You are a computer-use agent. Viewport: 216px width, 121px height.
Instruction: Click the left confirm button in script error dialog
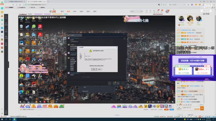coord(94,69)
